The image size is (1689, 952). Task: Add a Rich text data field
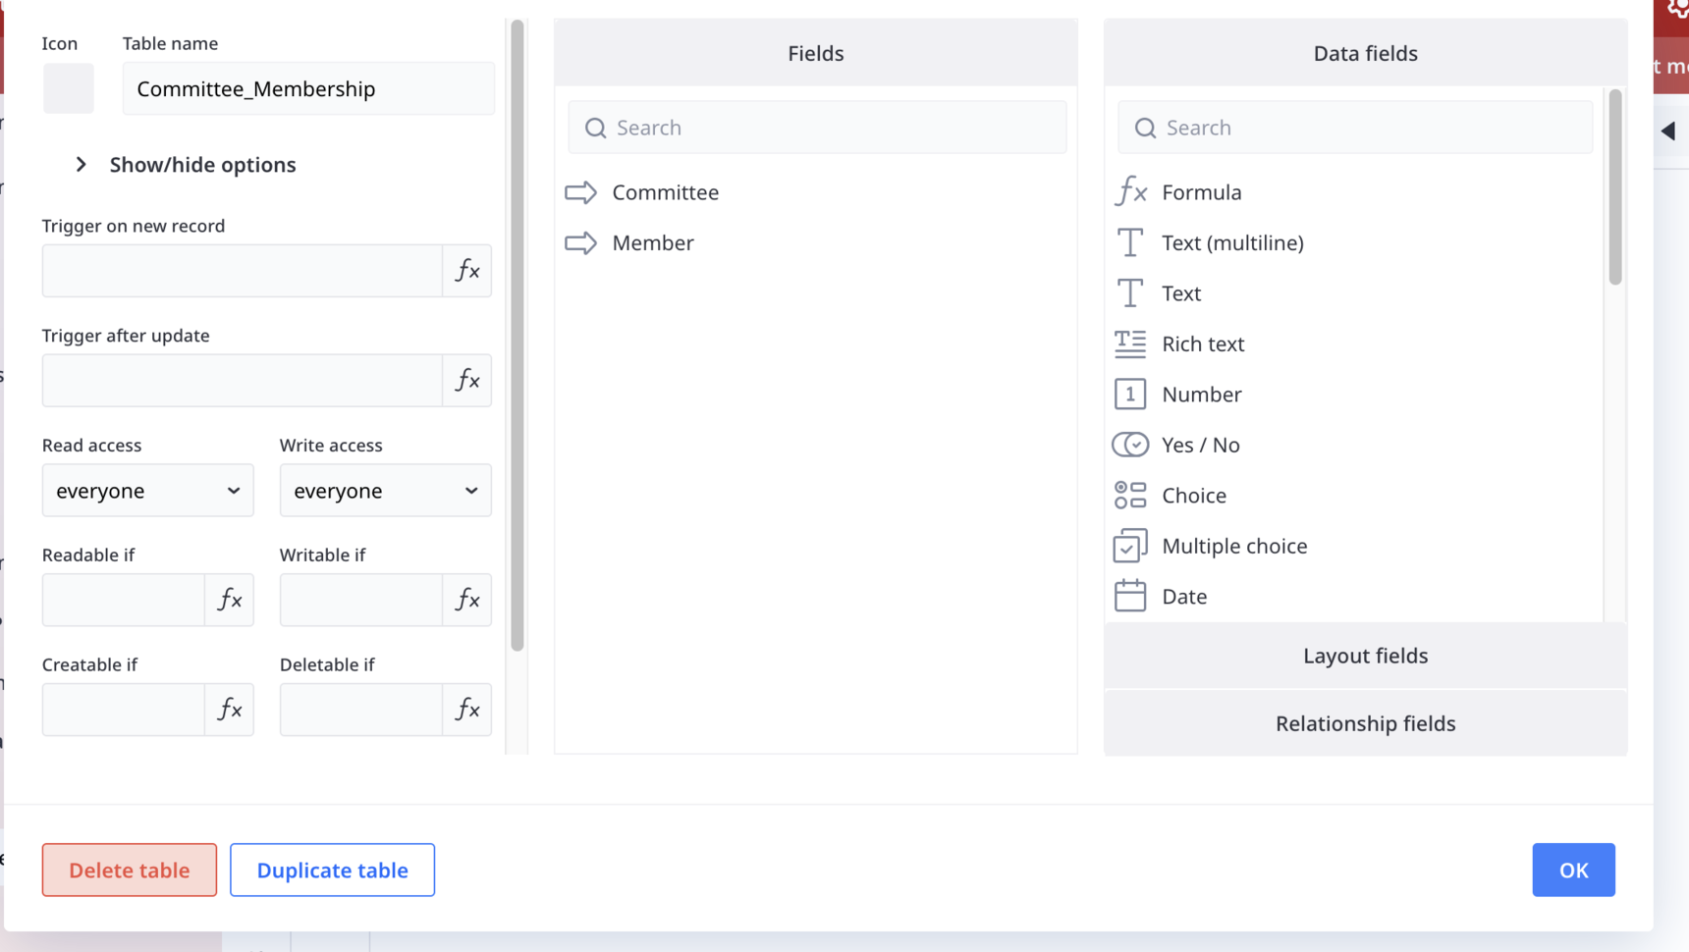click(x=1202, y=344)
